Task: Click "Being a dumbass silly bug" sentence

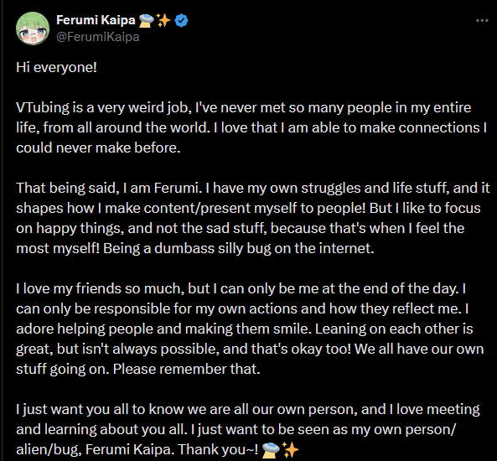Action: coord(188,248)
